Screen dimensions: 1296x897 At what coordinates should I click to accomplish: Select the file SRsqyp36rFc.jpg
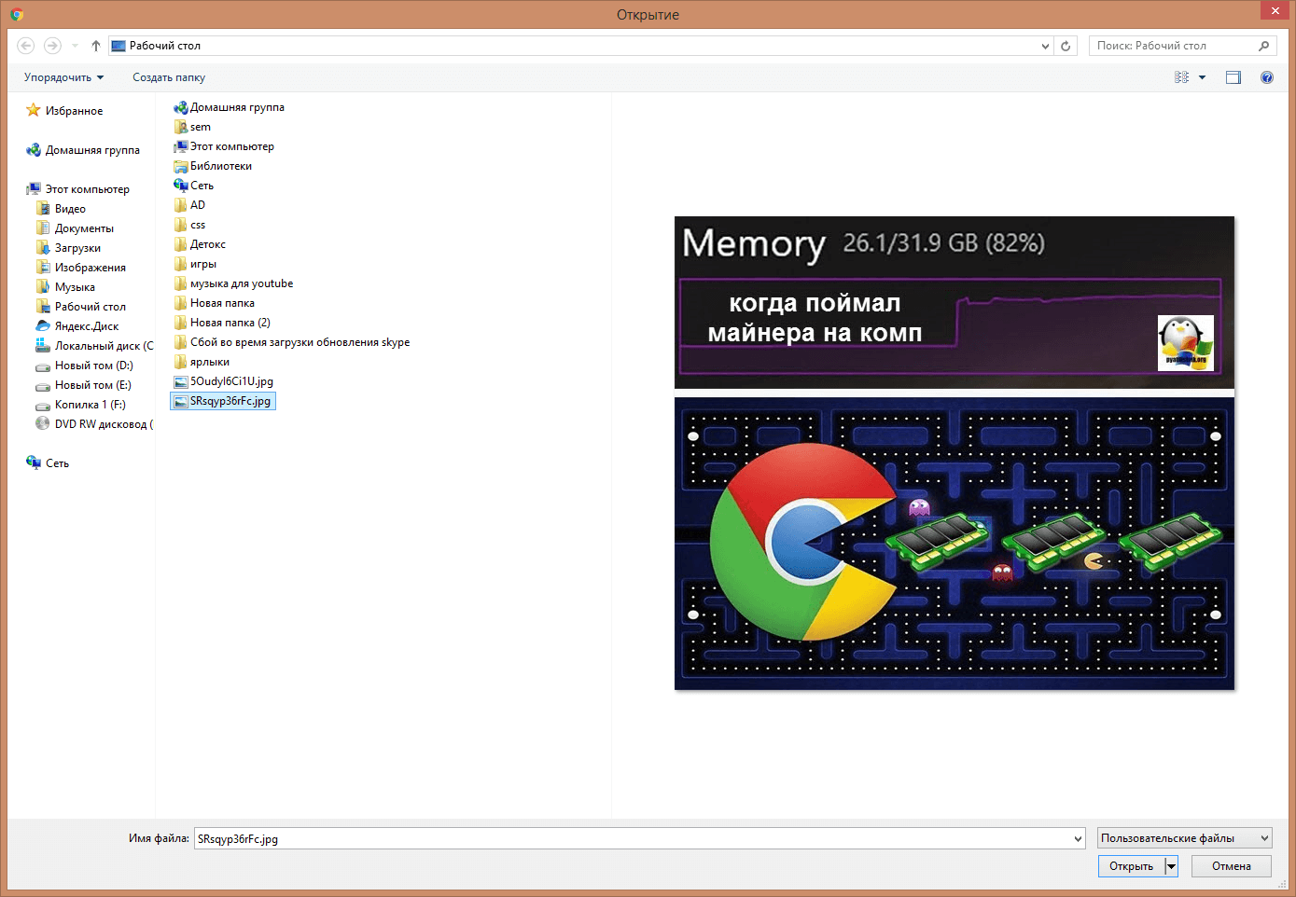(223, 401)
